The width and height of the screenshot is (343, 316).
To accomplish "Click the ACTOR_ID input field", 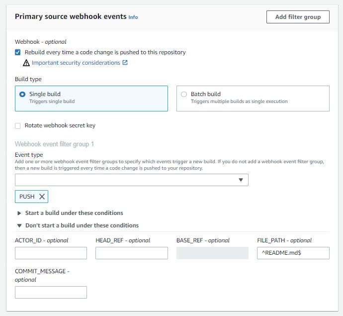I will pos(51,253).
